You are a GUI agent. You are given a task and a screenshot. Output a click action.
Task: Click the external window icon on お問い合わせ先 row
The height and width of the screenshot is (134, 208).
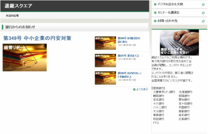point(203,21)
